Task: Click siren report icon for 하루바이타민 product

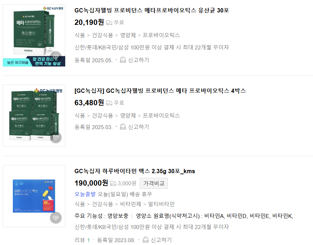Action: click(145, 240)
